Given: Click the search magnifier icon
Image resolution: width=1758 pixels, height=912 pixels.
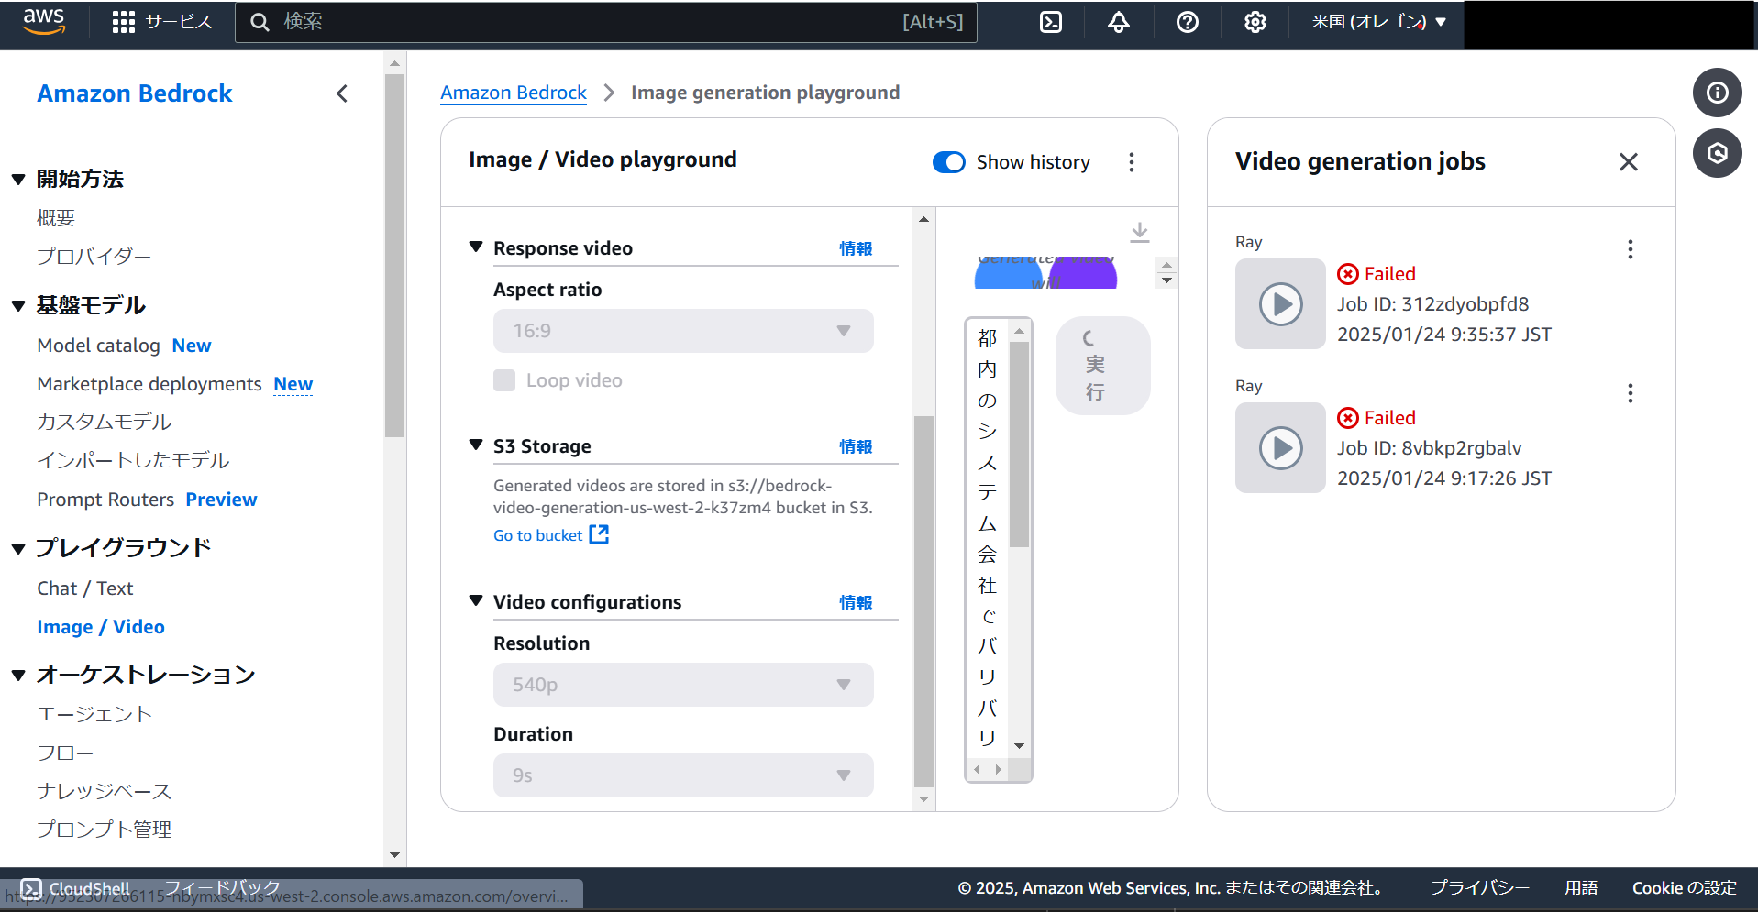Looking at the screenshot, I should pos(260,22).
